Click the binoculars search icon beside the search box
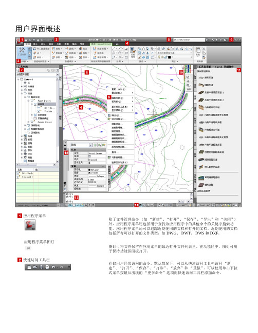 207,40
